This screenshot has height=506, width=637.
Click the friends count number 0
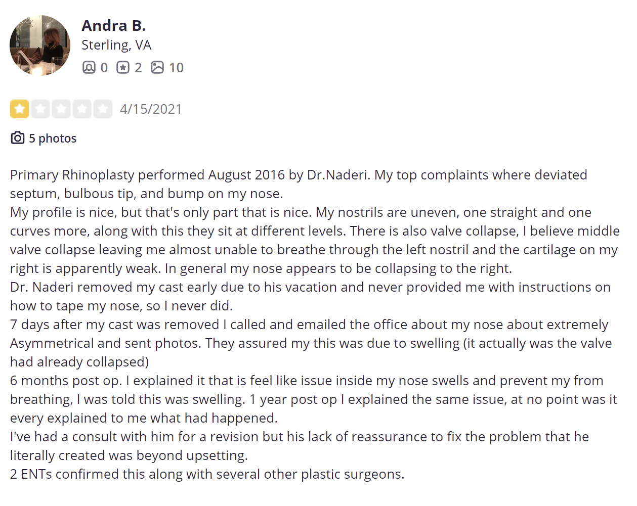pyautogui.click(x=104, y=68)
